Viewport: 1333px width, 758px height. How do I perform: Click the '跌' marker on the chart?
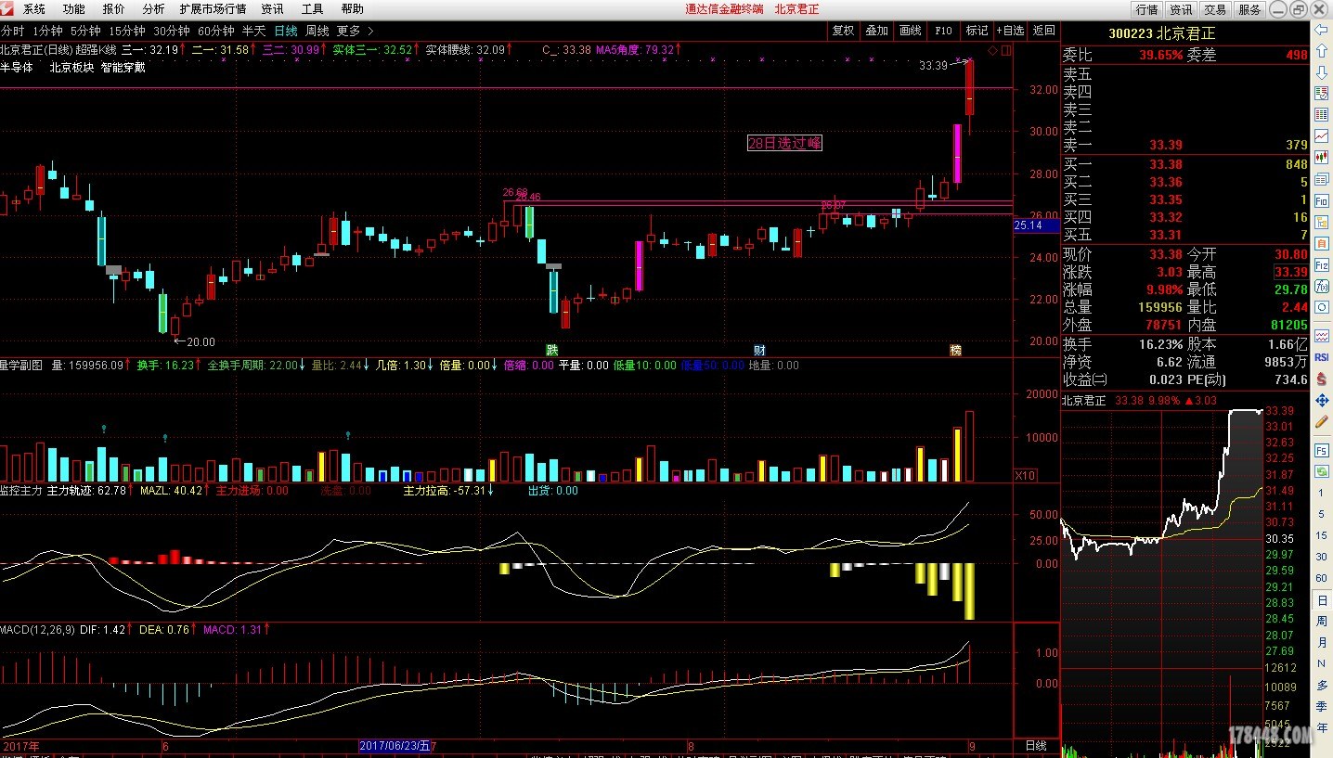coord(552,350)
